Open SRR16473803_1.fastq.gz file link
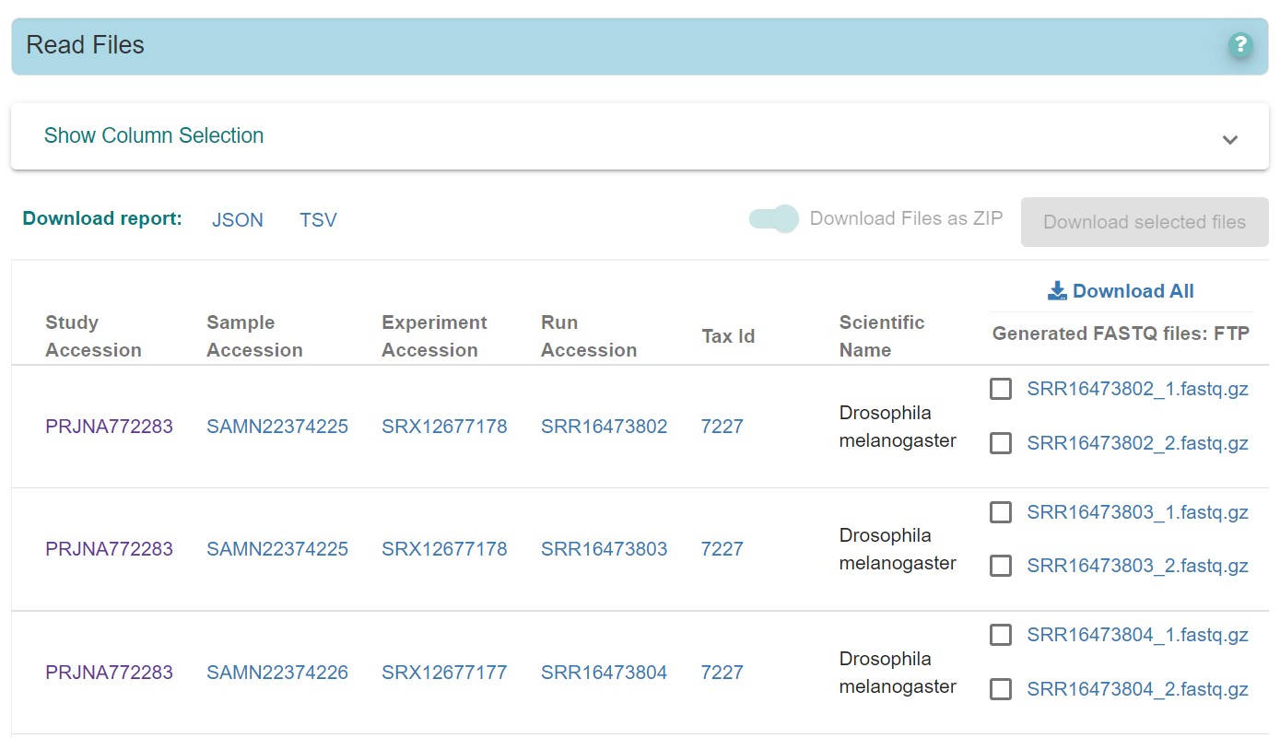The image size is (1280, 738). 1138,512
